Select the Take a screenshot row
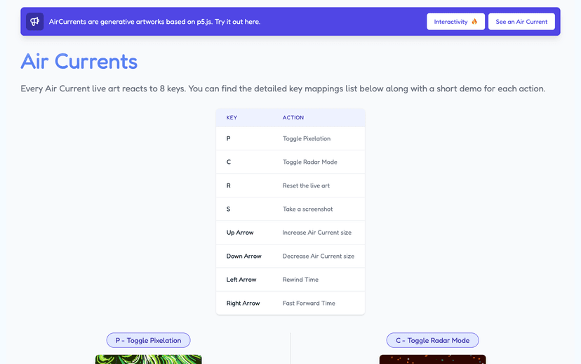The image size is (581, 364). [290, 209]
